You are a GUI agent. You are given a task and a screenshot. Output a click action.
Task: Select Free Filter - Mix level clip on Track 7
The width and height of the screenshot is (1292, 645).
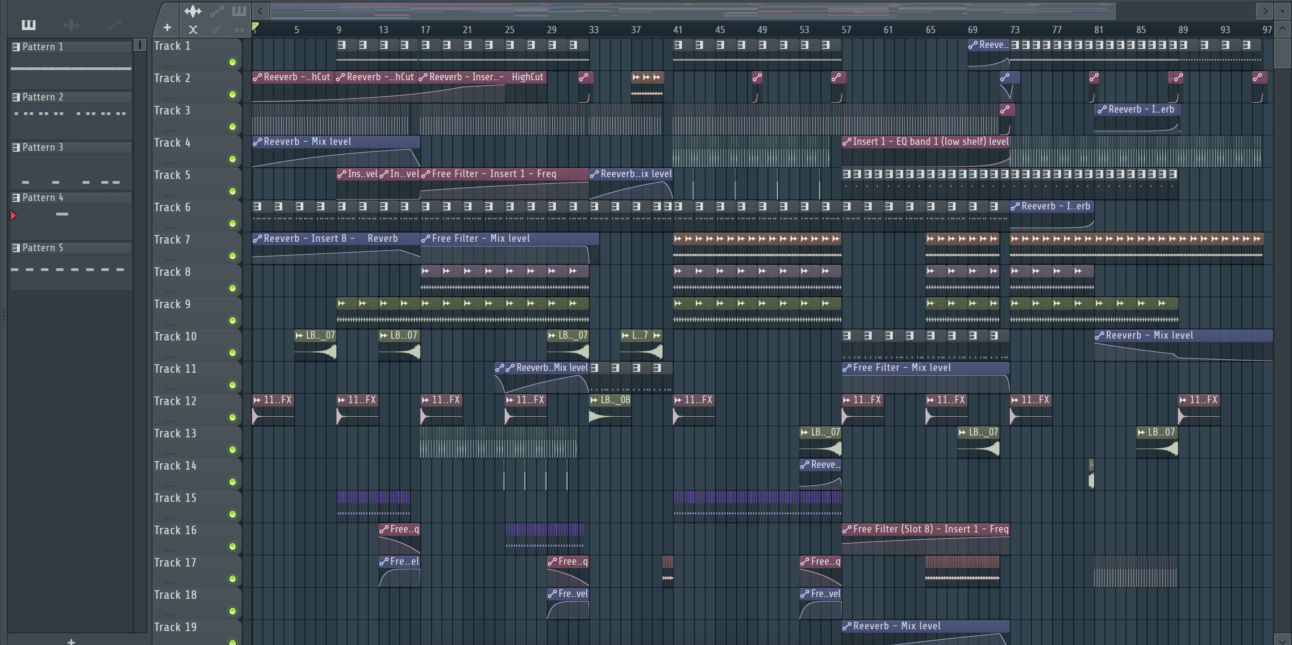510,249
